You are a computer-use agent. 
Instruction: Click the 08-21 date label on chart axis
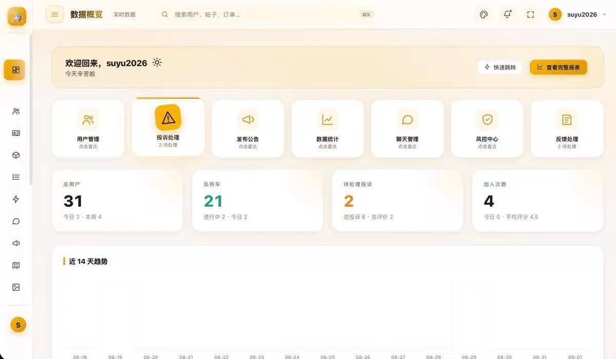click(186, 356)
